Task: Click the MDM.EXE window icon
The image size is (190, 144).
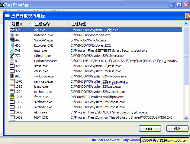Action: [12, 117]
